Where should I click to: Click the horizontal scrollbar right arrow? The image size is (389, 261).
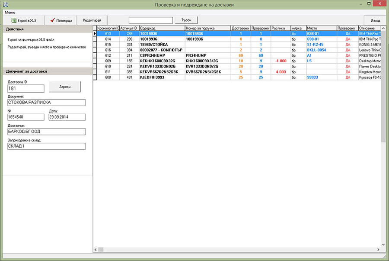coord(378,250)
